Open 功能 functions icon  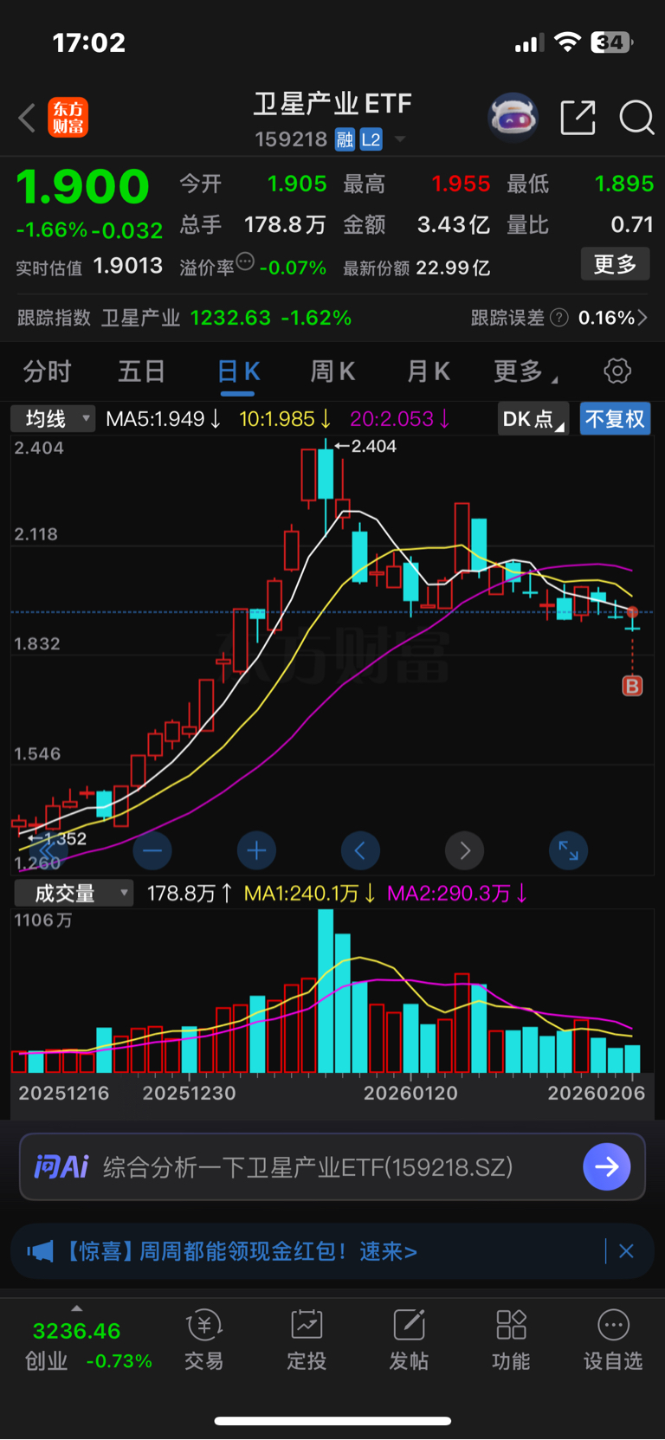tap(511, 1340)
